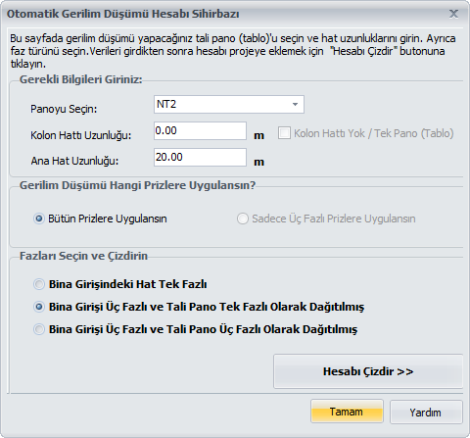Click the dialog title bar text
The width and height of the screenshot is (470, 438).
123,14
